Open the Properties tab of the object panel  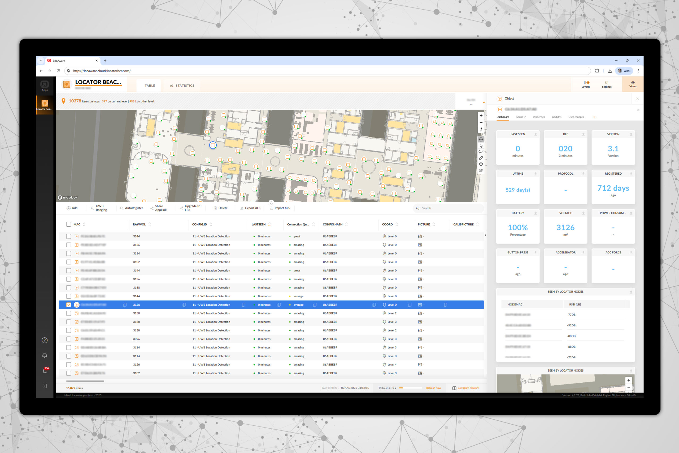[539, 117]
